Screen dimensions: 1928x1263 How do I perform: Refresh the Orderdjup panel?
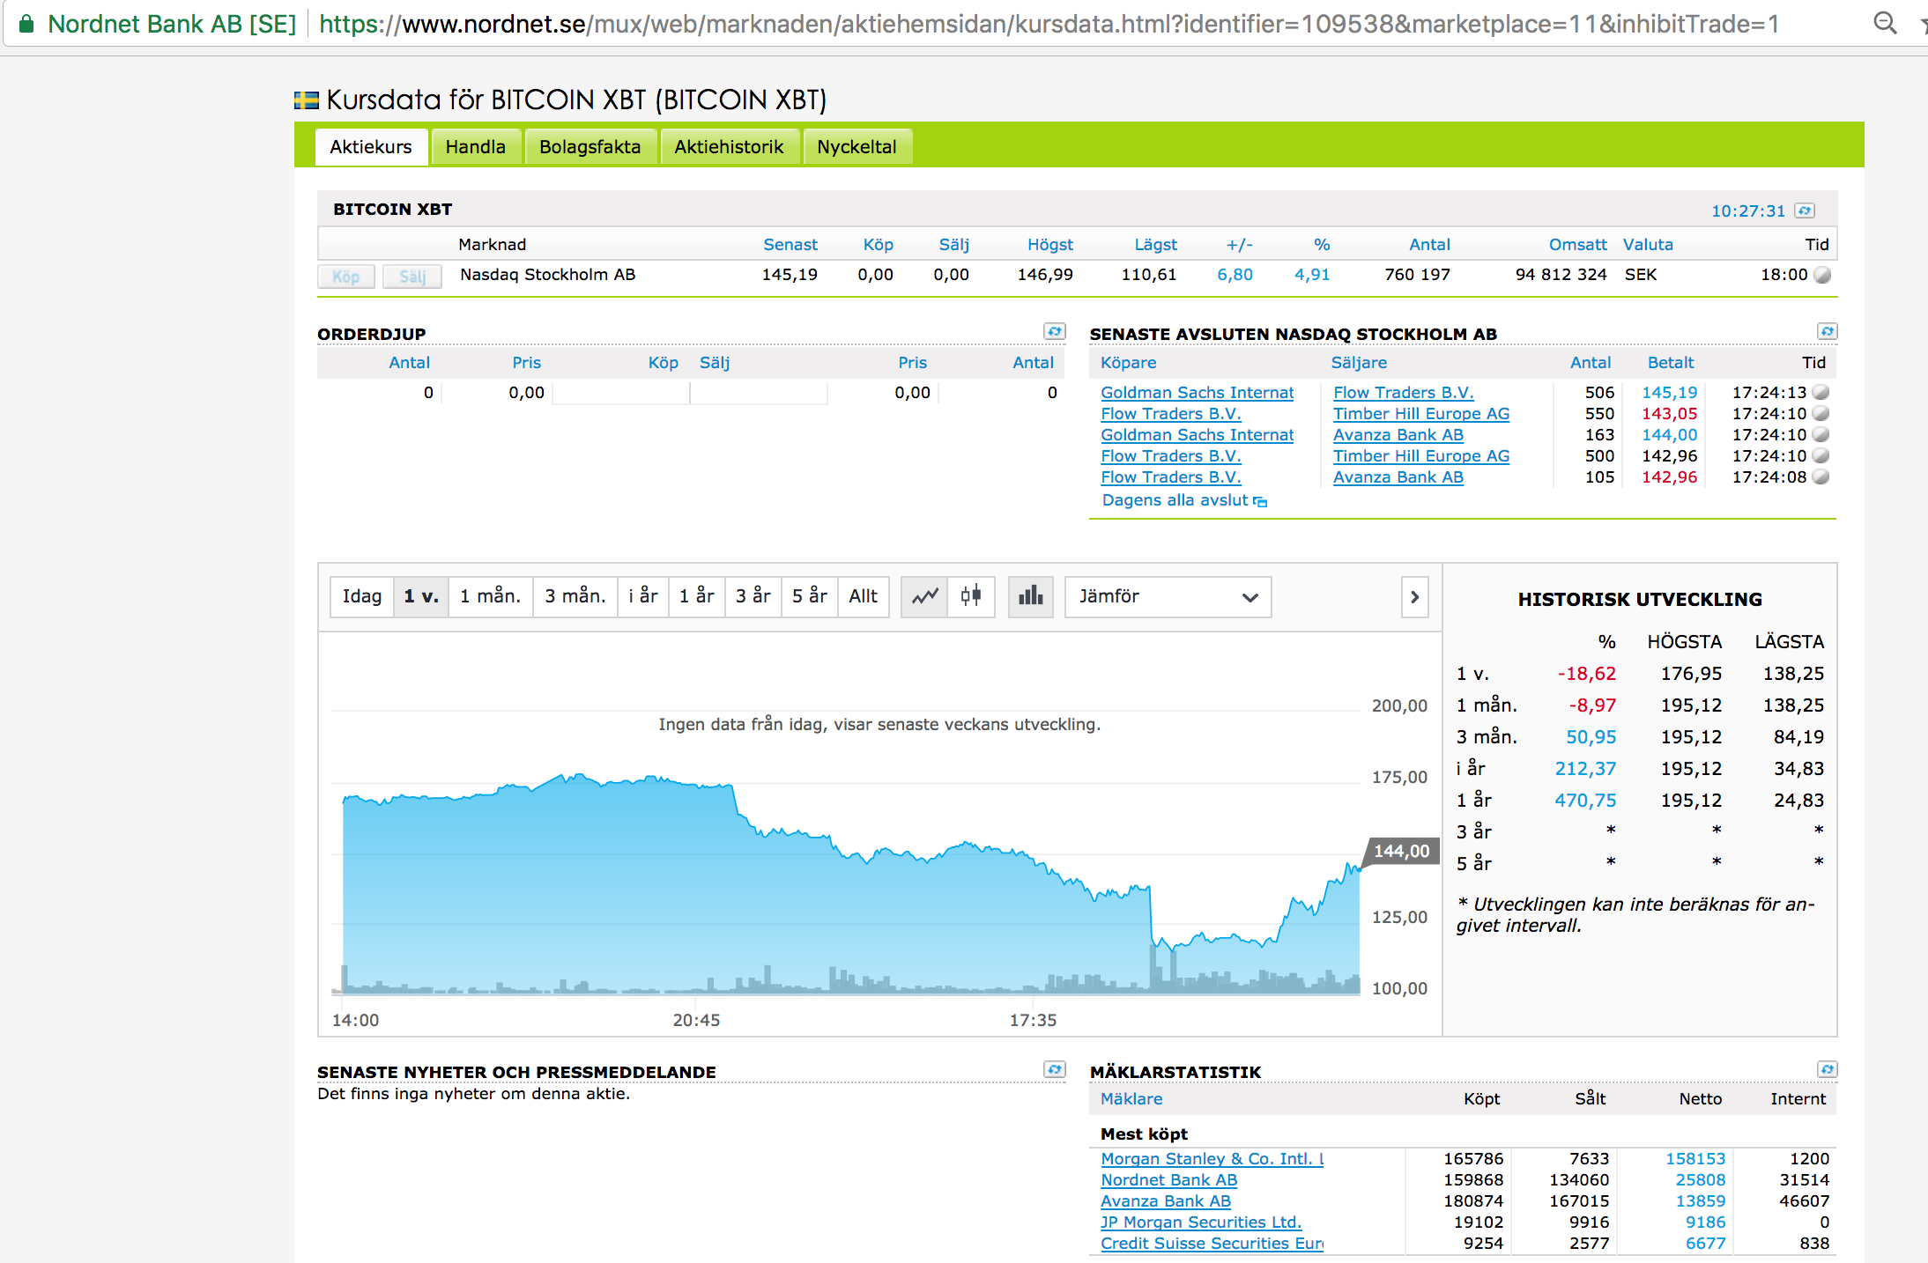click(x=1054, y=331)
